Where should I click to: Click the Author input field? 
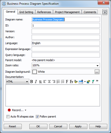point(66,37)
